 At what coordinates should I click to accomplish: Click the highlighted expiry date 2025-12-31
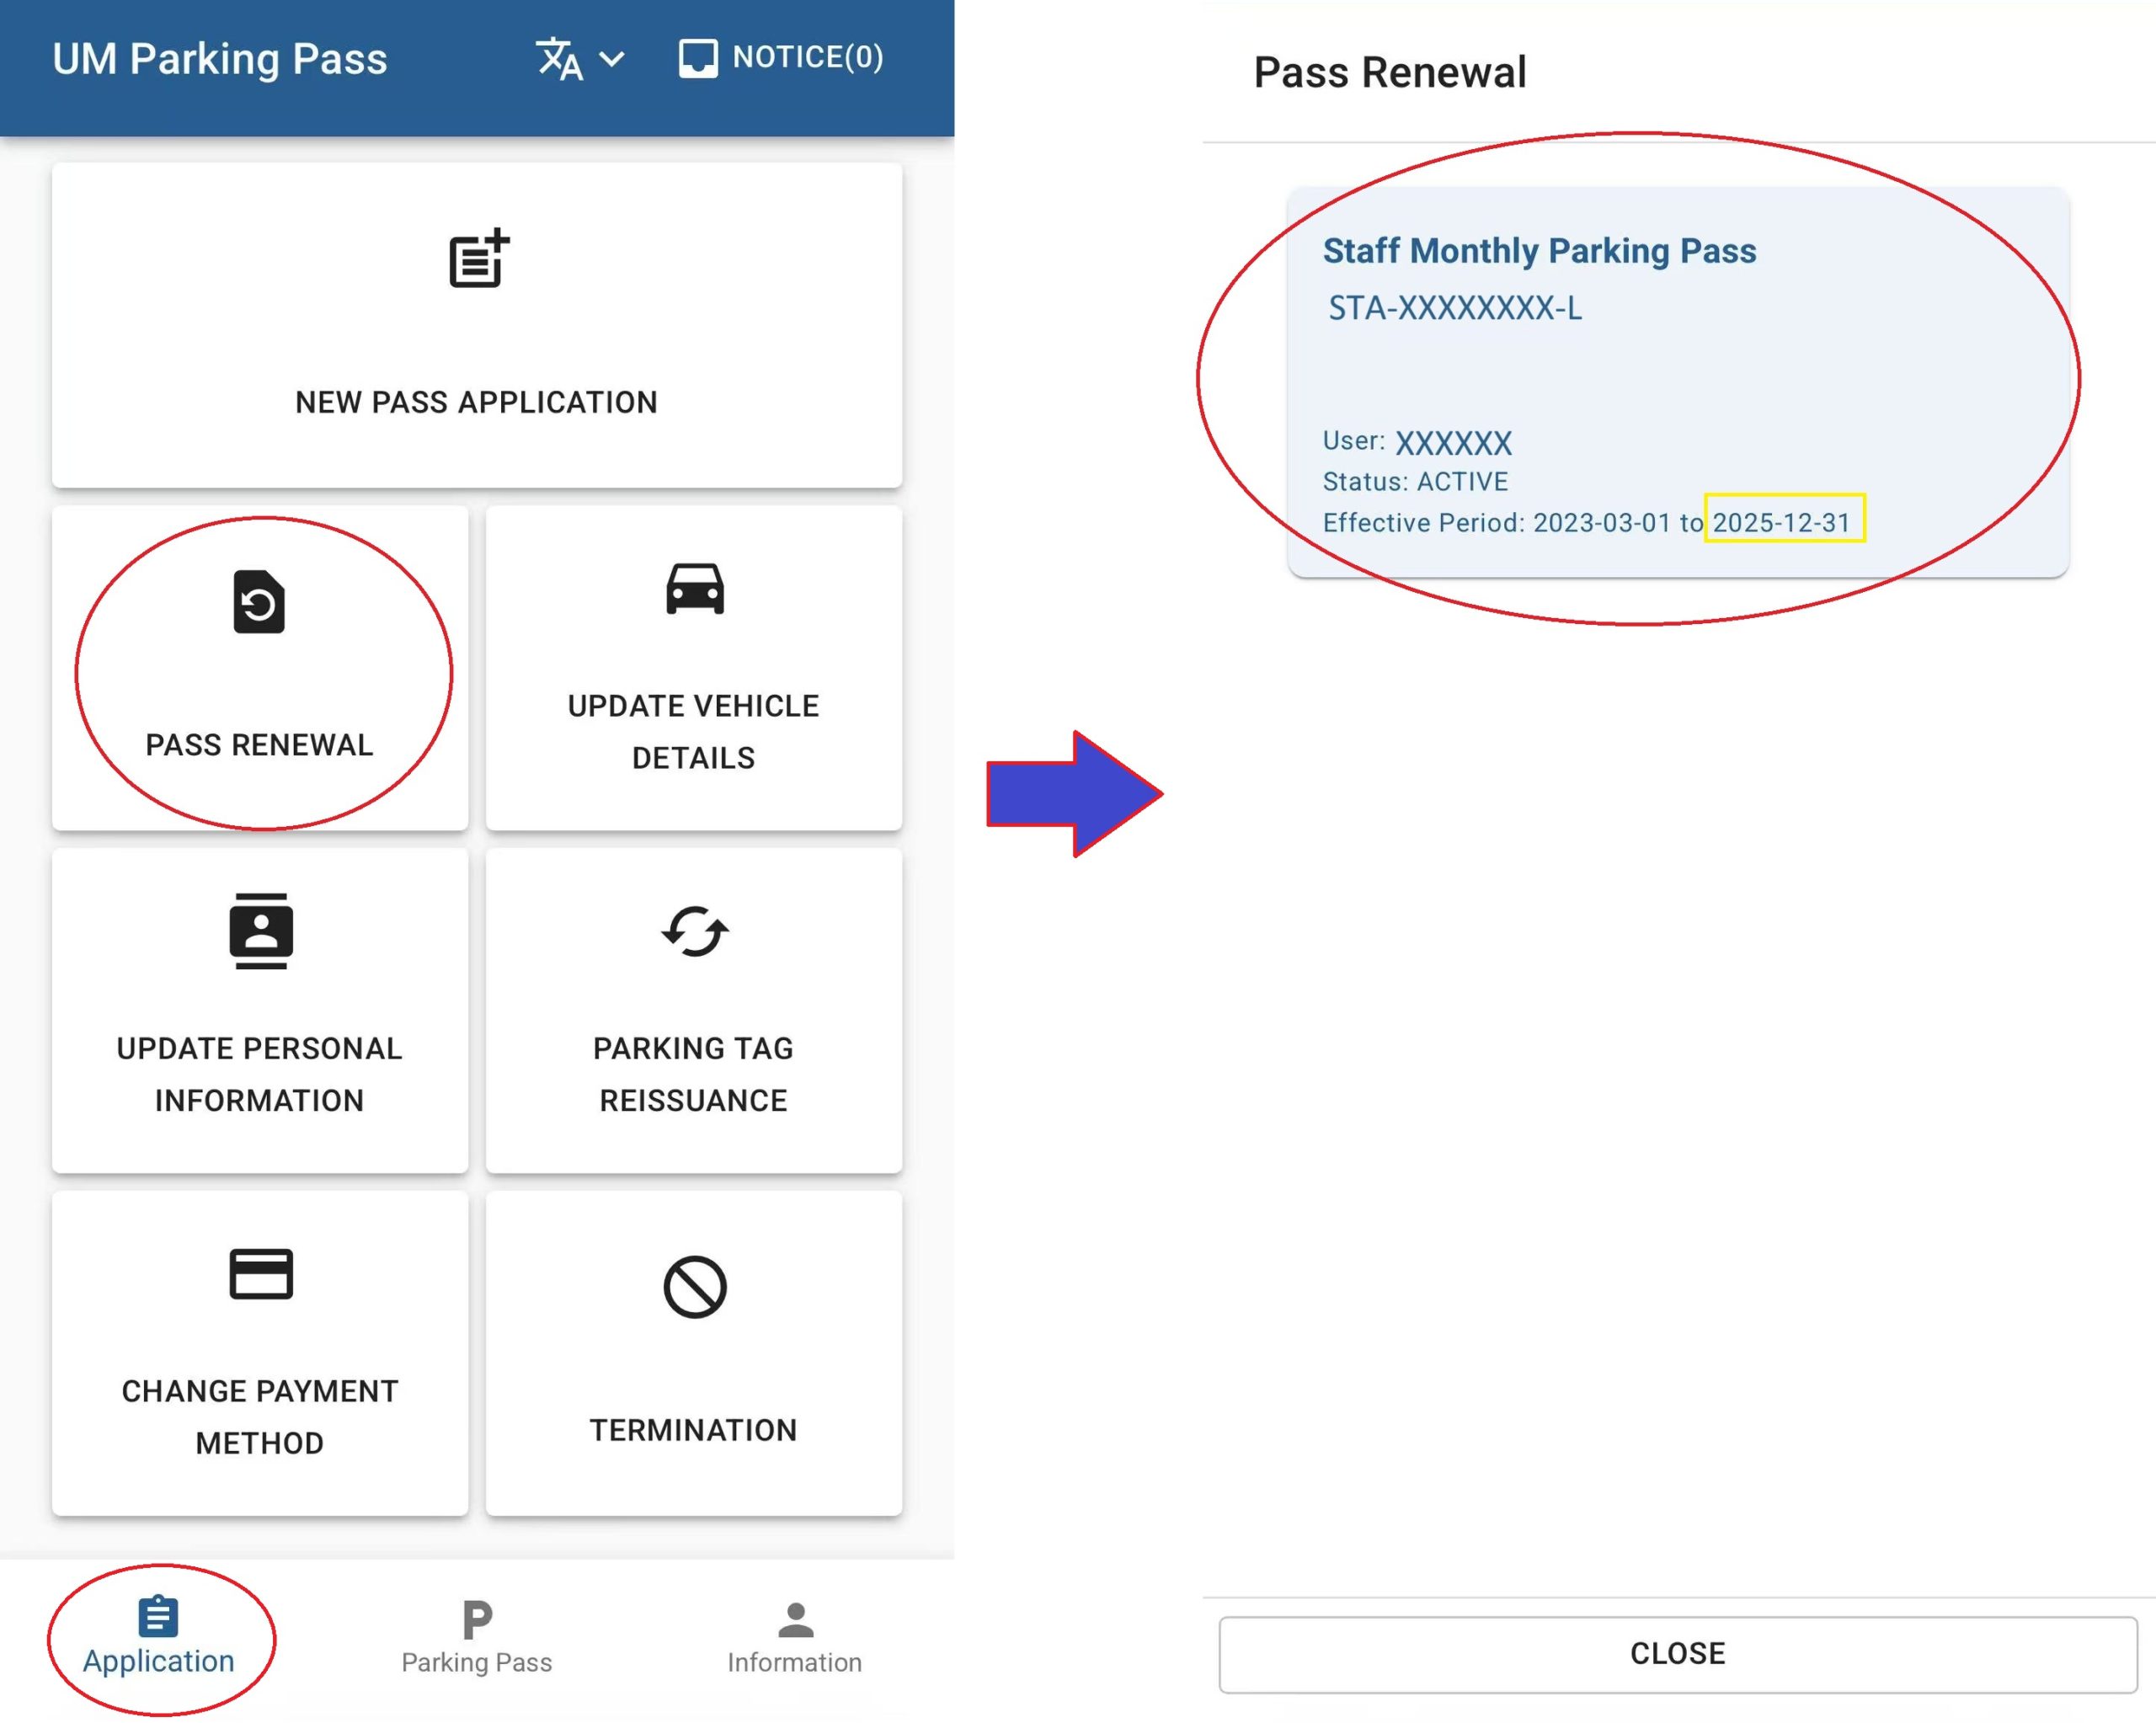point(1783,522)
